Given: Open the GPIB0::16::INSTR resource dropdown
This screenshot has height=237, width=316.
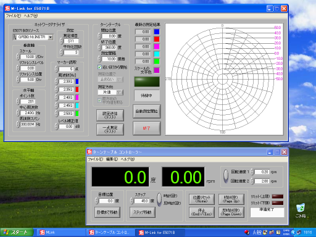Looking at the screenshot, I should [x=51, y=37].
